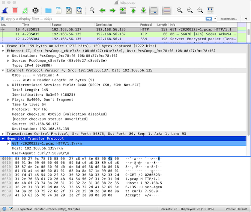Open the Expression… filter builder

pos(228,19)
